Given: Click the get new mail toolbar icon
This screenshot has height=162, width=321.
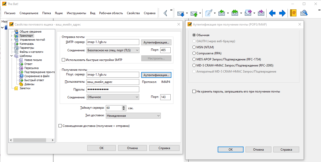Looking at the screenshot, I should click(x=180, y=13).
